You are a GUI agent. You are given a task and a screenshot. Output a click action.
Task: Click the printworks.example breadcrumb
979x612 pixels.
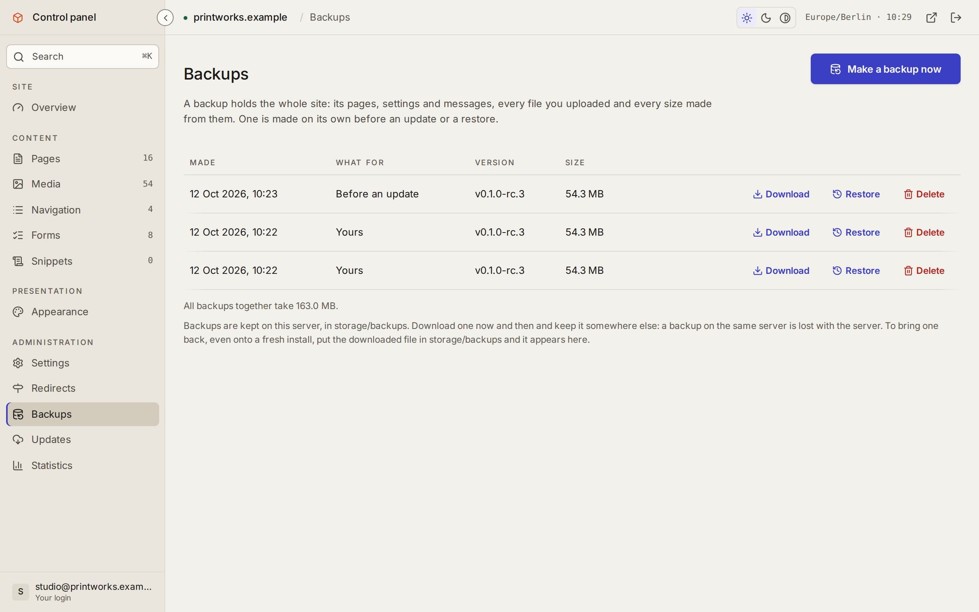[x=240, y=17]
